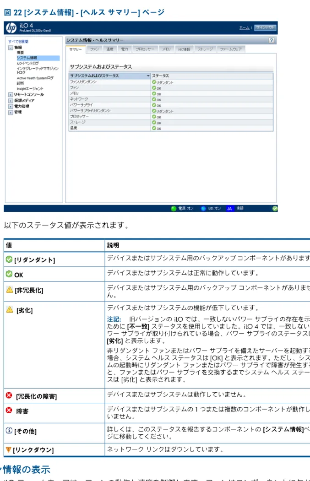Open the 温度 tab
This screenshot has height=481, width=310.
point(110,49)
